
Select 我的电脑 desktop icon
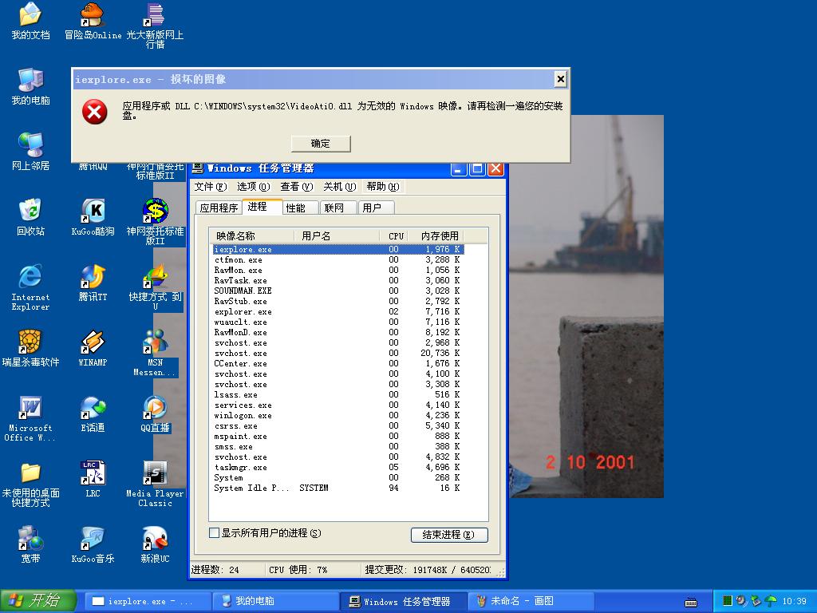coord(30,86)
